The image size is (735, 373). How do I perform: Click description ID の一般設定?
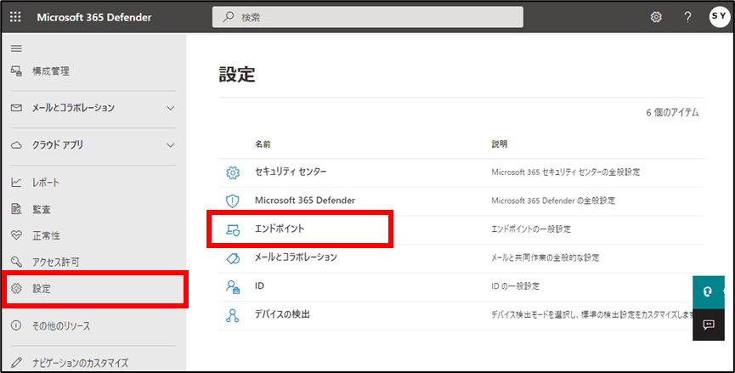pyautogui.click(x=515, y=285)
